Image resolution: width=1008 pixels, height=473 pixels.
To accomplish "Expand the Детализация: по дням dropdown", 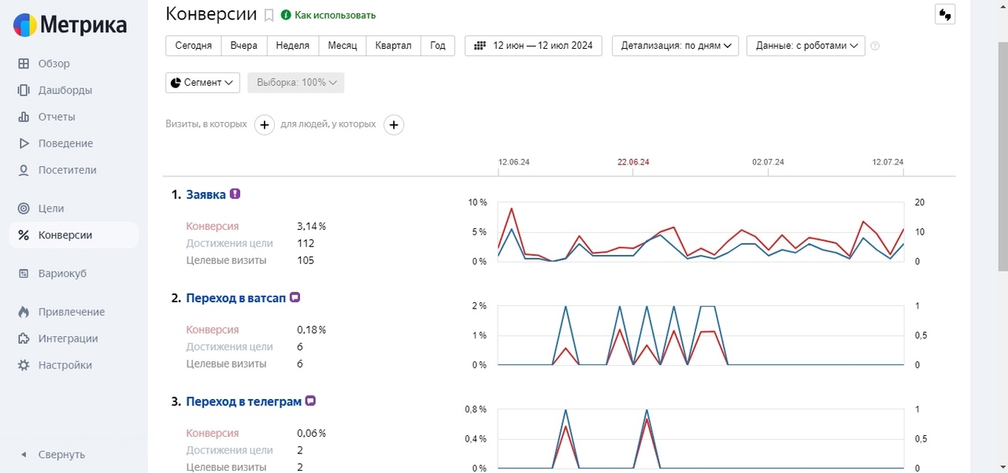I will pyautogui.click(x=675, y=46).
